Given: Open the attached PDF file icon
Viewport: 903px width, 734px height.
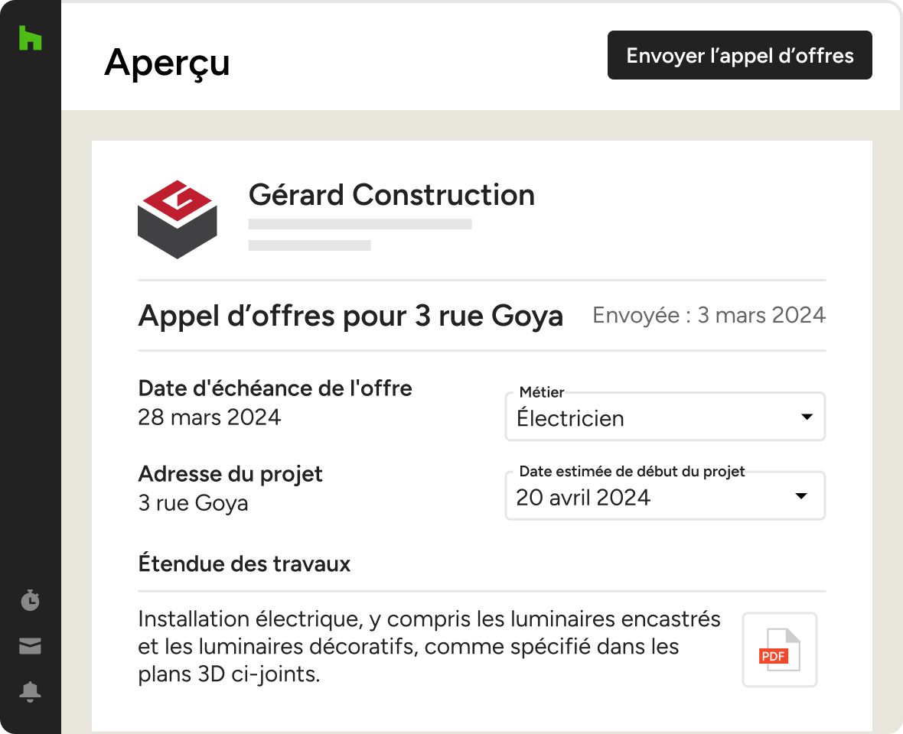Looking at the screenshot, I should coord(779,649).
